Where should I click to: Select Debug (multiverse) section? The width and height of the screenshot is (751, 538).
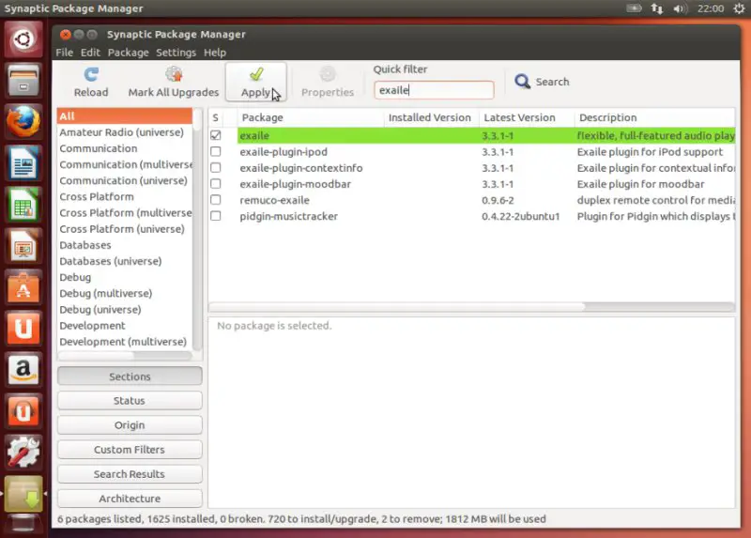(125, 294)
